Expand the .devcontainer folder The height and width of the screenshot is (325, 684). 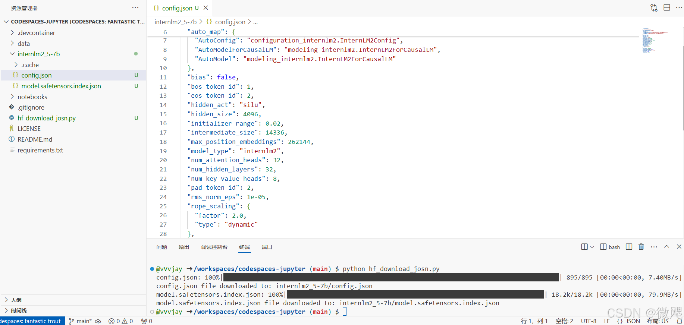point(74,33)
